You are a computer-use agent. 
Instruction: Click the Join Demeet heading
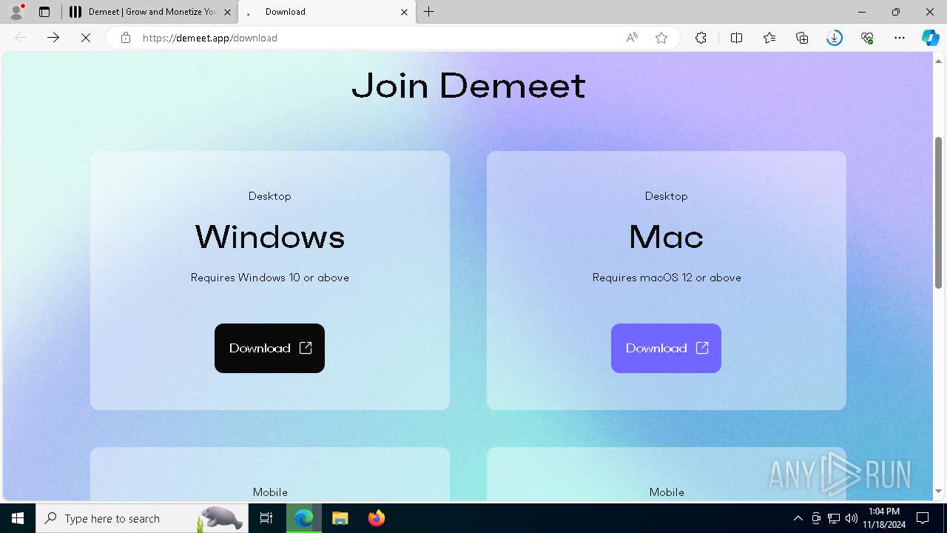click(468, 86)
